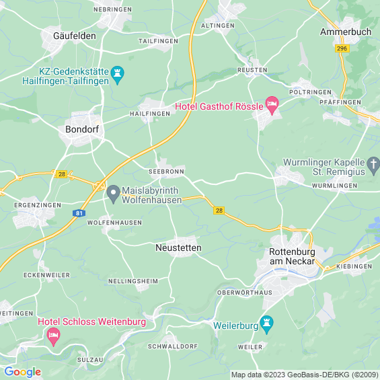The width and height of the screenshot is (380, 380).
Task: Click the Gäufelden town label
Action: click(75, 36)
